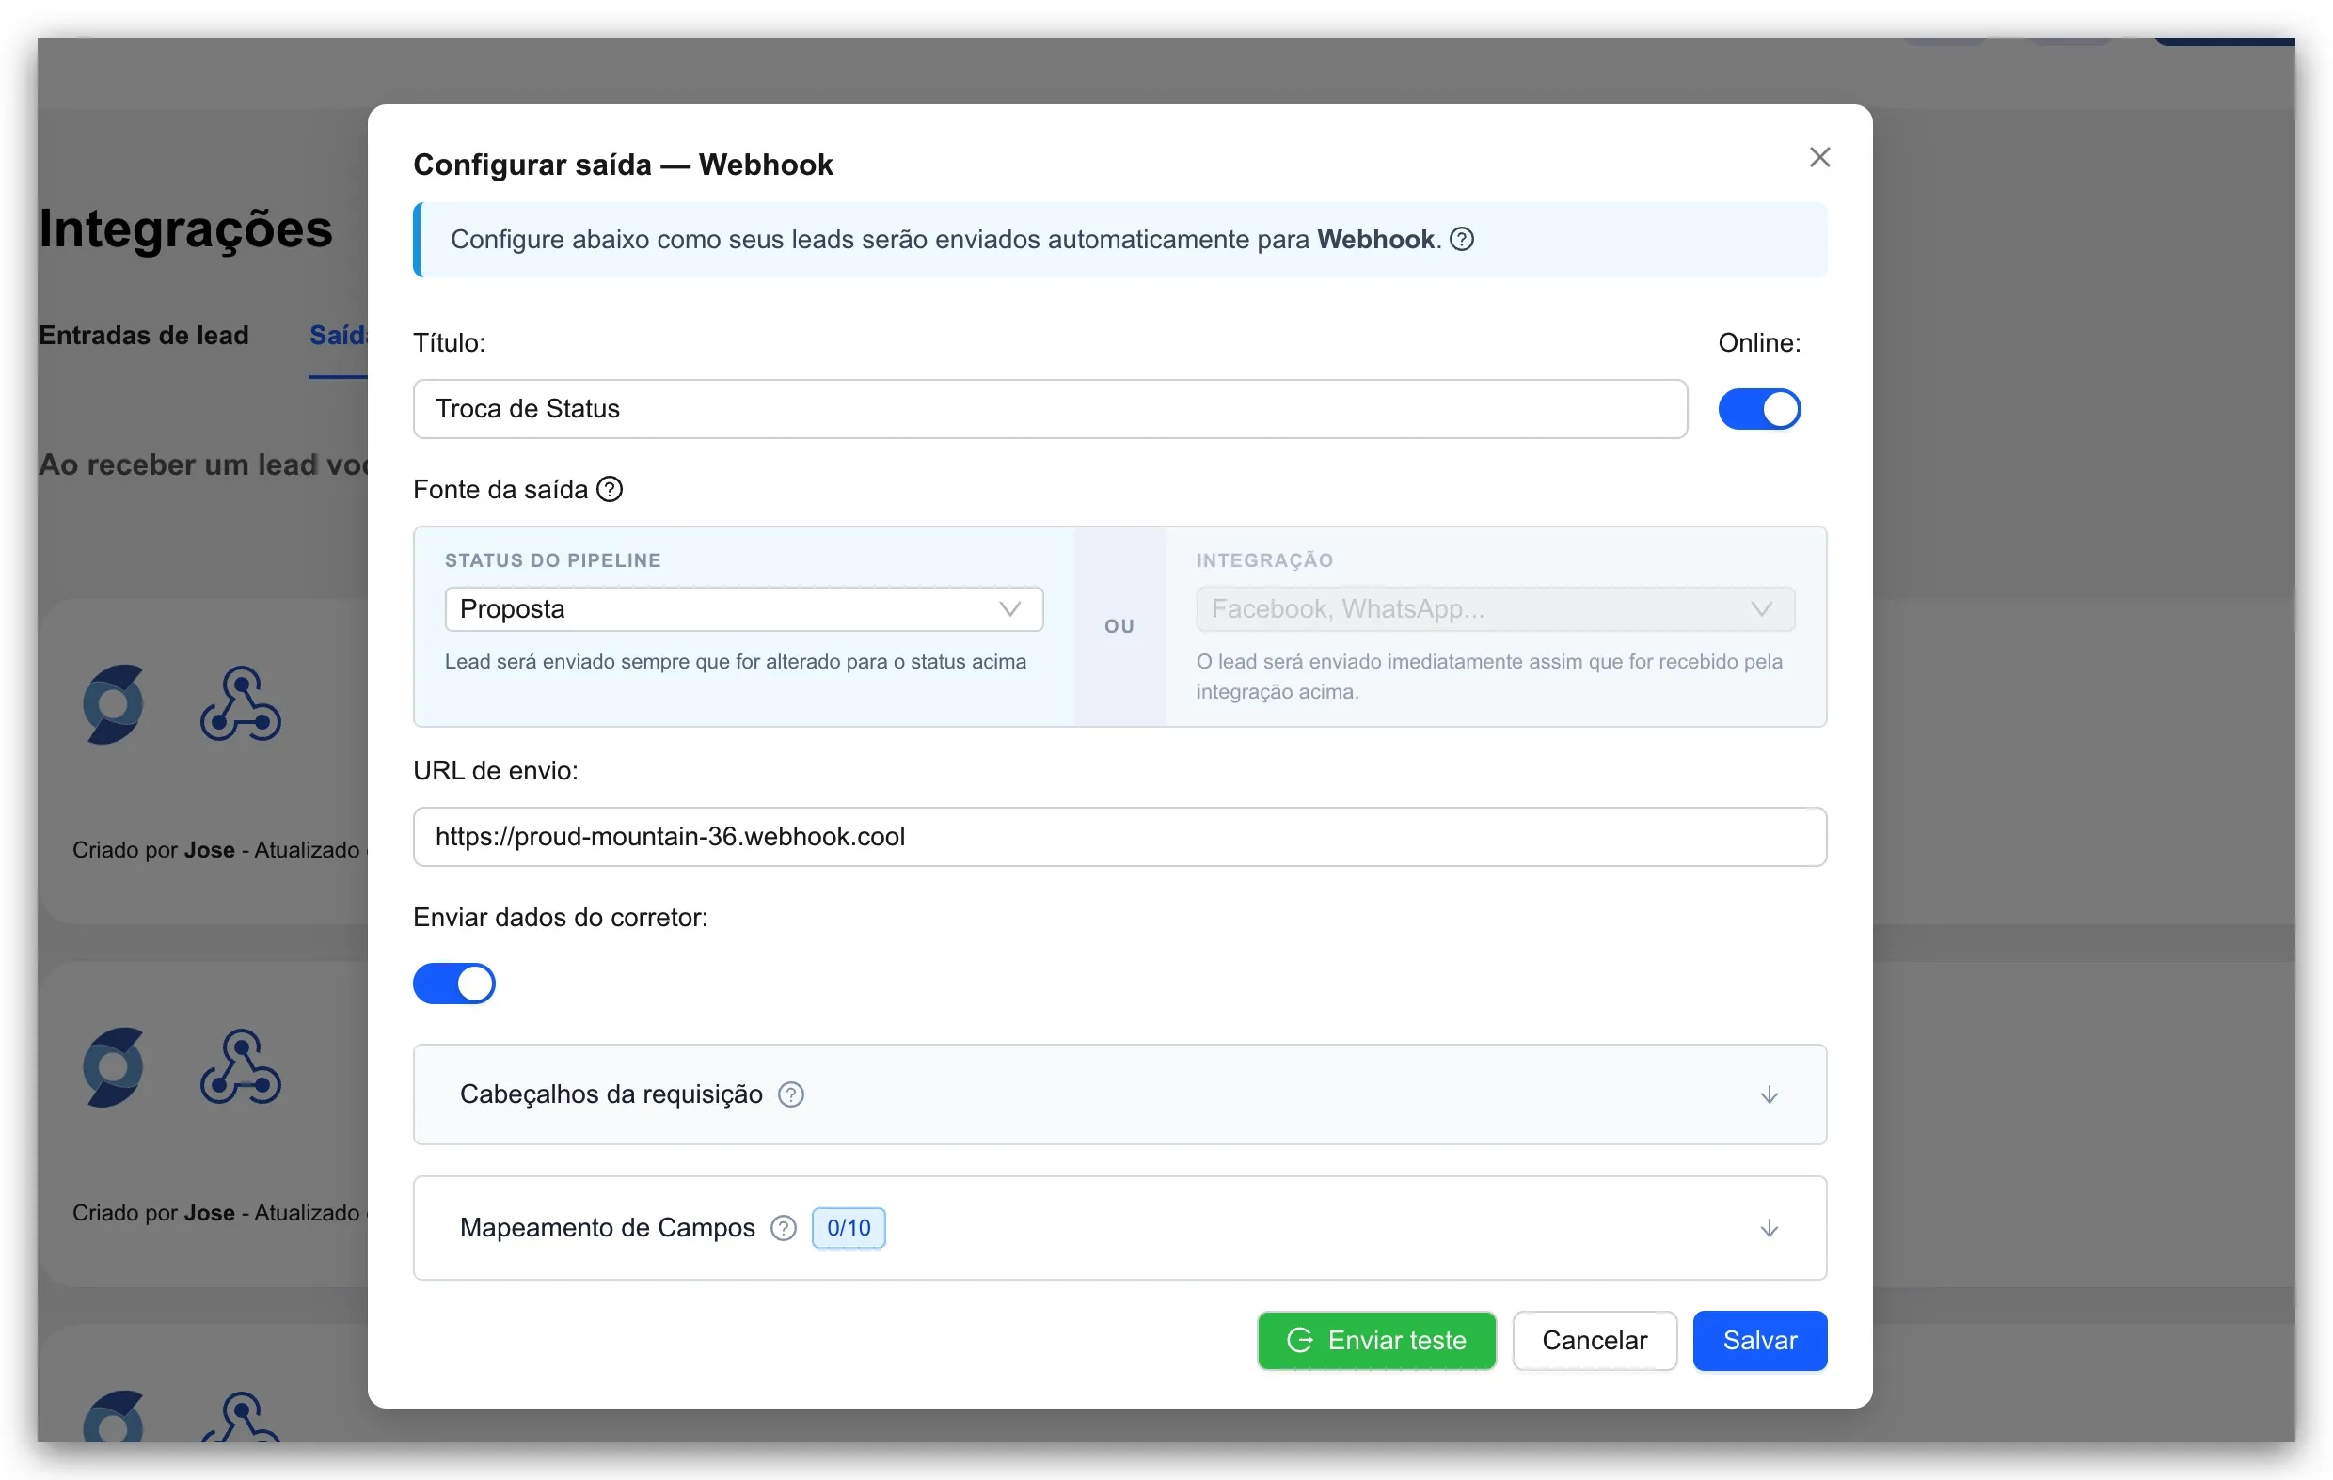
Task: Click the first card's dark swirl logo icon
Action: [x=113, y=704]
